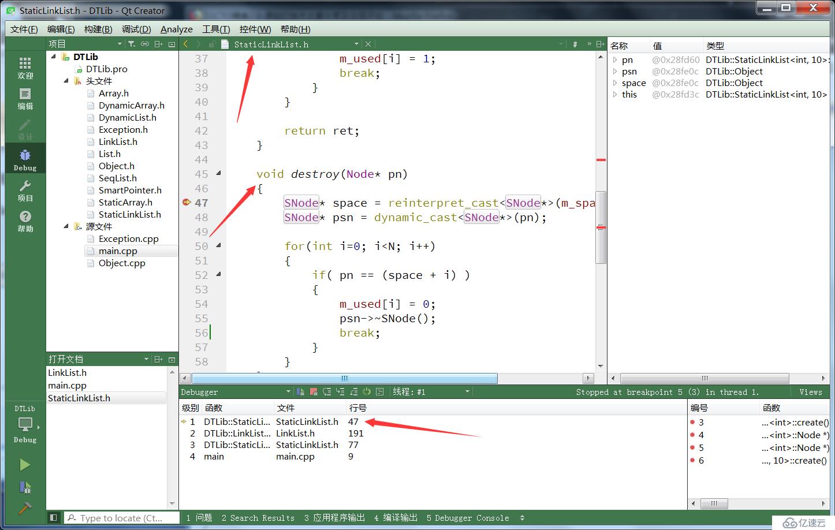Expand the this variable

(x=615, y=94)
